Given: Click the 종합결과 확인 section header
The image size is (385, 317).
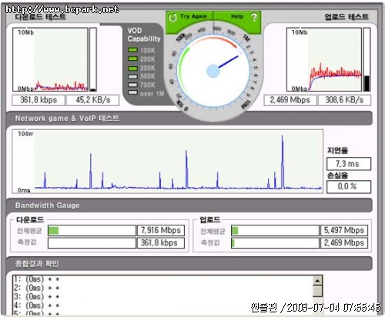Looking at the screenshot, I should click(189, 263).
